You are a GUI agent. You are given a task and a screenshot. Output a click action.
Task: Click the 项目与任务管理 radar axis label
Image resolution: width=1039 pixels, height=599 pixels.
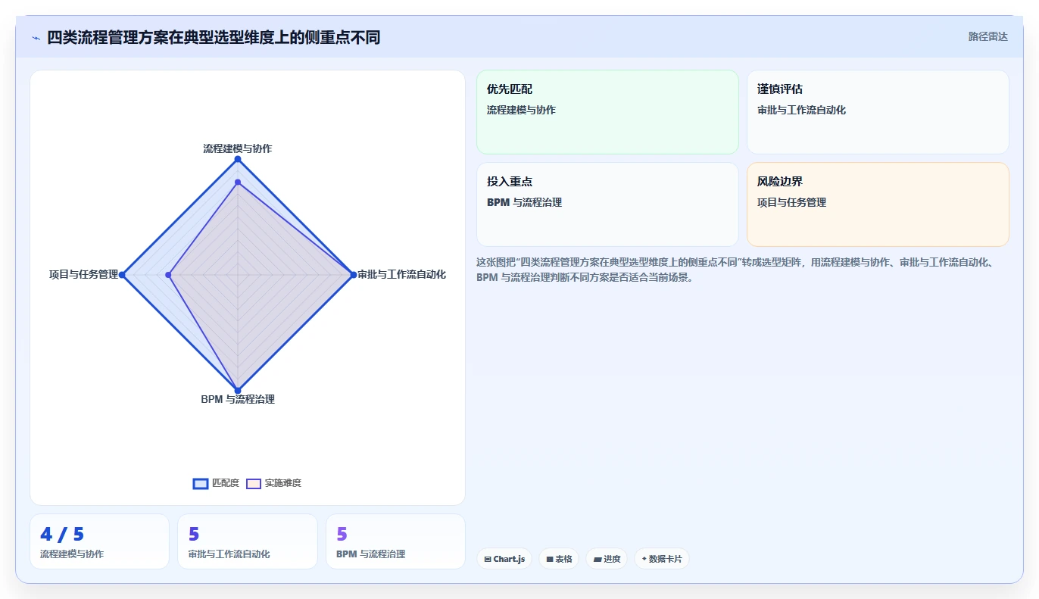(x=84, y=274)
